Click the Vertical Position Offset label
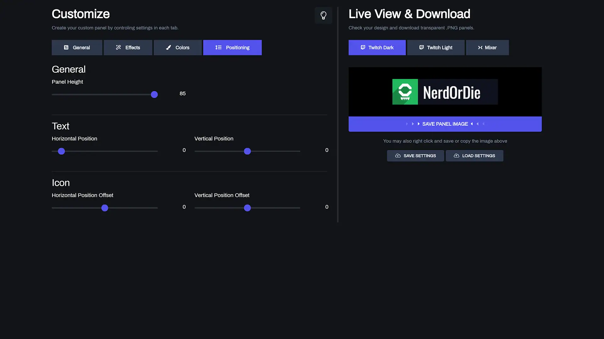Screen dimensions: 604x339 [222, 195]
